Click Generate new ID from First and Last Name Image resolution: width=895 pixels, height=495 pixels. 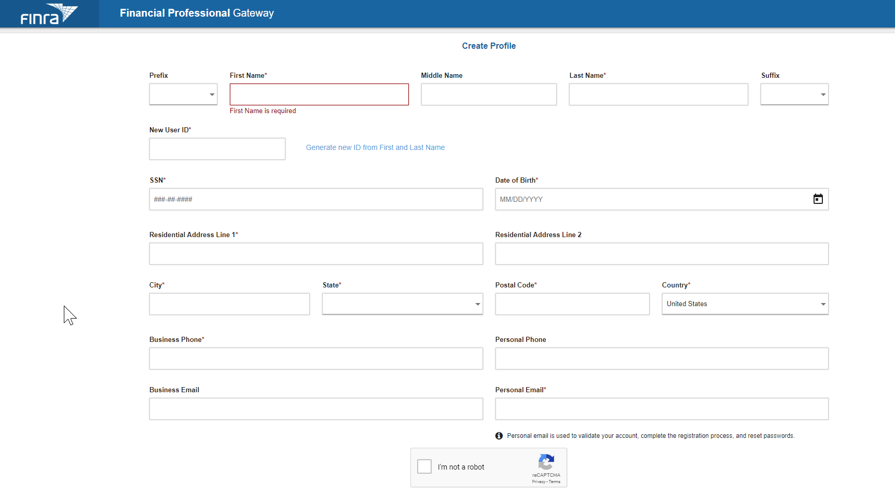click(375, 148)
